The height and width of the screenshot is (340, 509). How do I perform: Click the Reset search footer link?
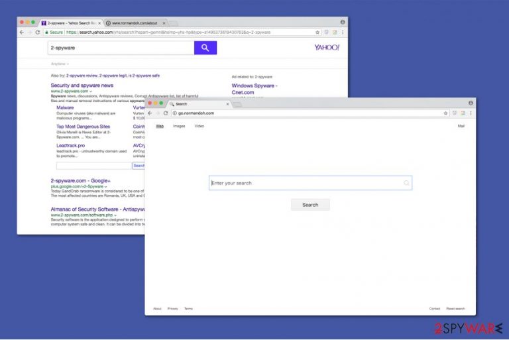pyautogui.click(x=455, y=309)
